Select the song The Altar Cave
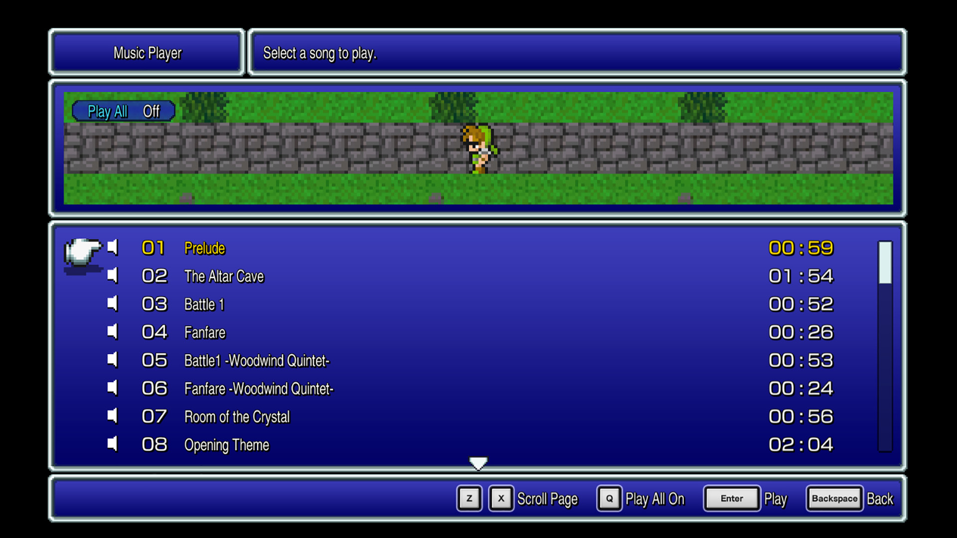The height and width of the screenshot is (538, 957). (x=224, y=276)
